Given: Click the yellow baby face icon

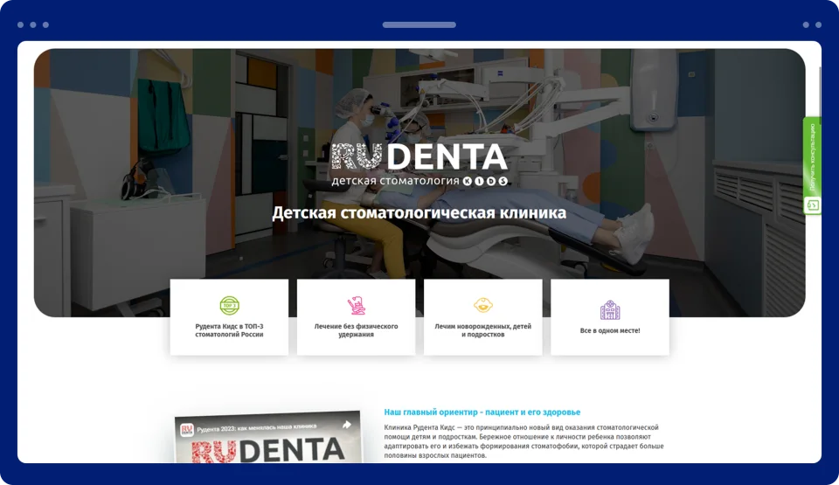Looking at the screenshot, I should point(483,305).
